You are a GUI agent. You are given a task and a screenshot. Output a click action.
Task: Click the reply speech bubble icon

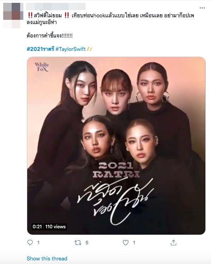click(30, 242)
